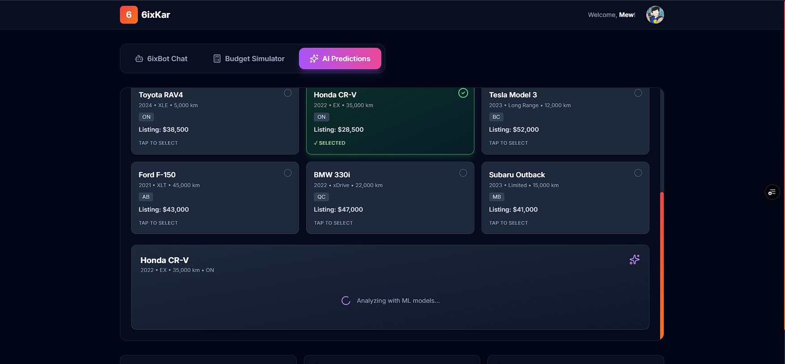Screen dimensions: 785x364
Task: Click Honda CR-V heading in analysis panel
Action: click(165, 260)
